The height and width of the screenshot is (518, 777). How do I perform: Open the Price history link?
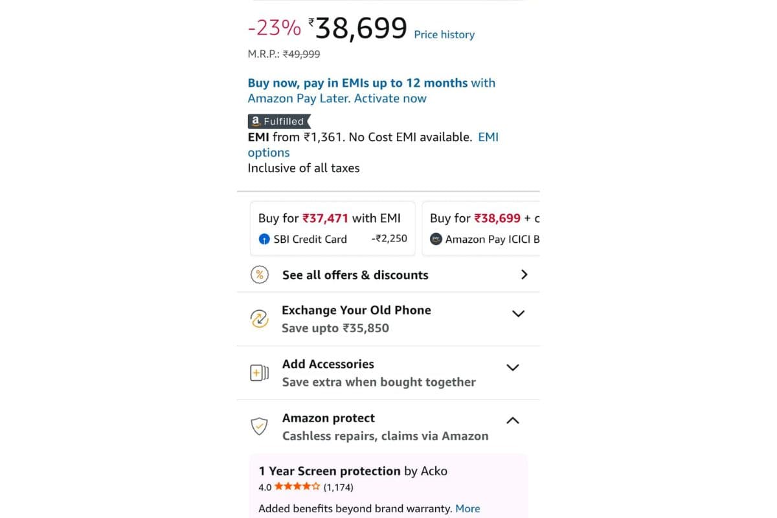(x=444, y=34)
